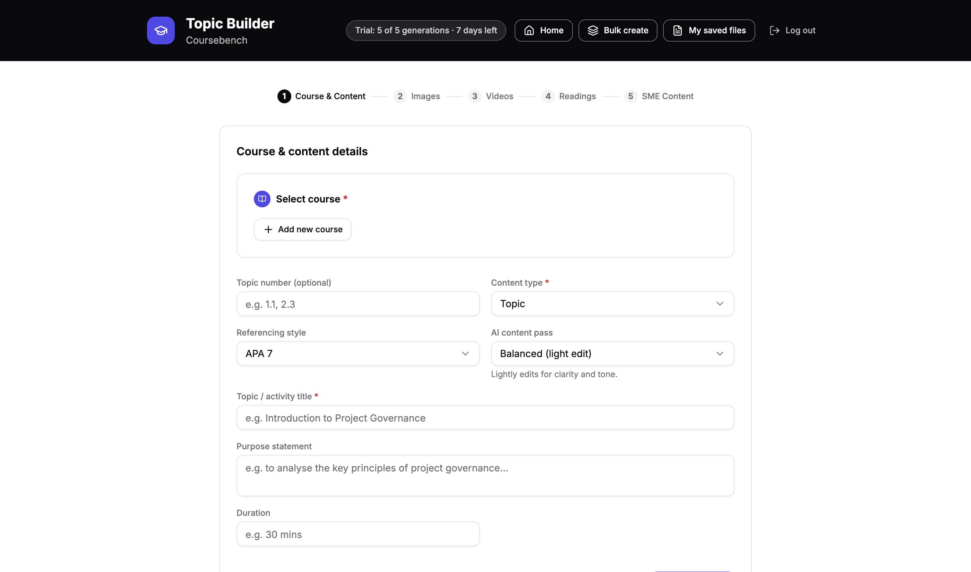
Task: Click the Course & content details heading
Action: pyautogui.click(x=302, y=151)
